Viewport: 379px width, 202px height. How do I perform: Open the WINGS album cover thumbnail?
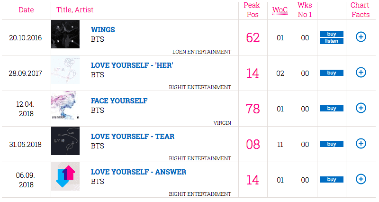[x=65, y=35]
